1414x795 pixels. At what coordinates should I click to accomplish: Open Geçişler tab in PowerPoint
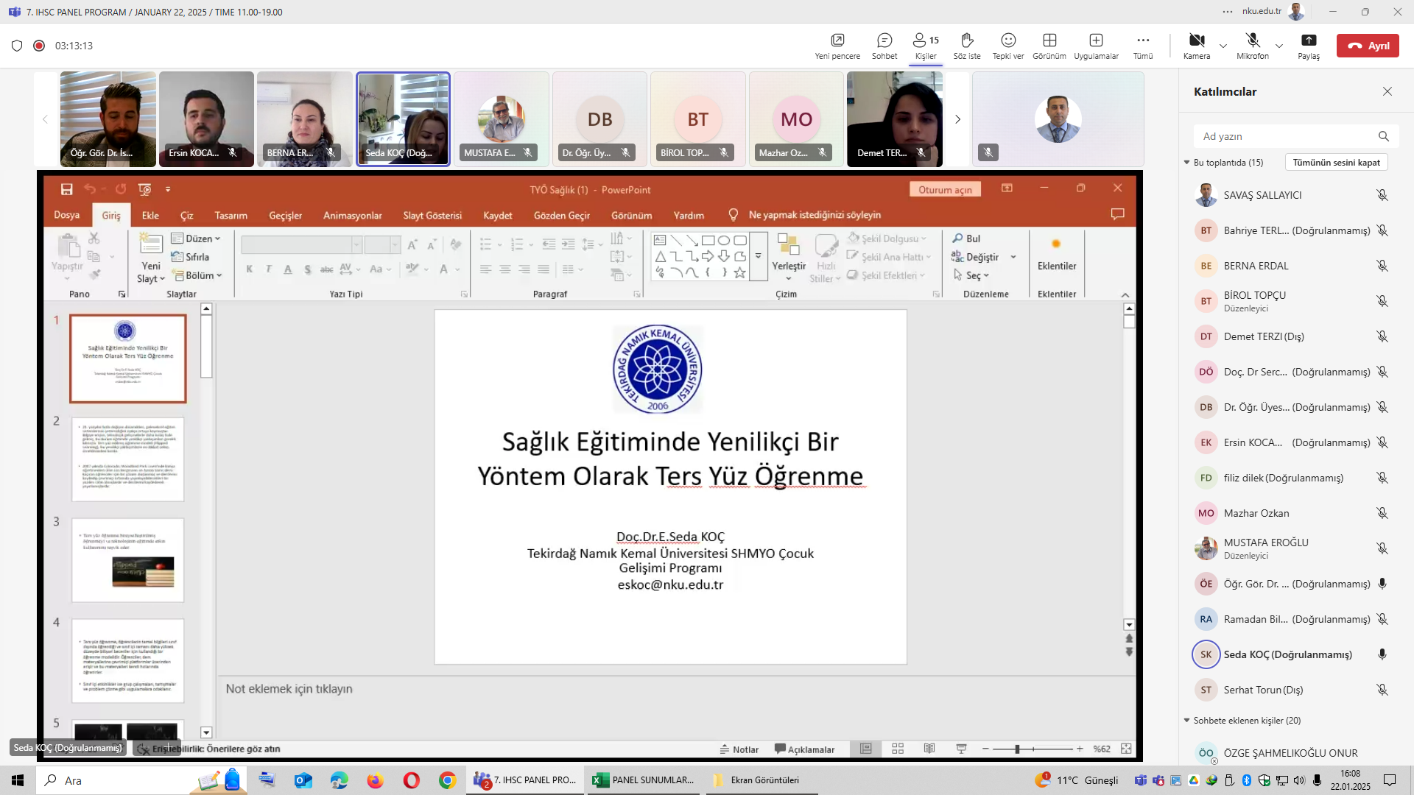[285, 215]
